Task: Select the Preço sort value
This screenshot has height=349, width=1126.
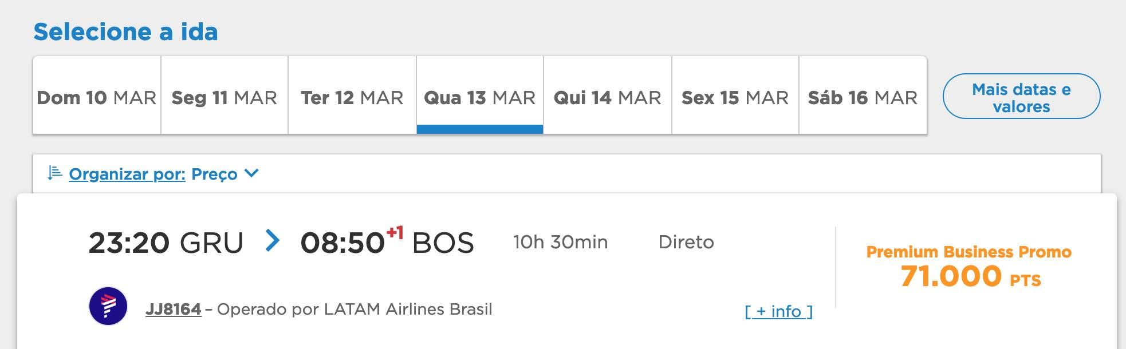Action: (214, 174)
